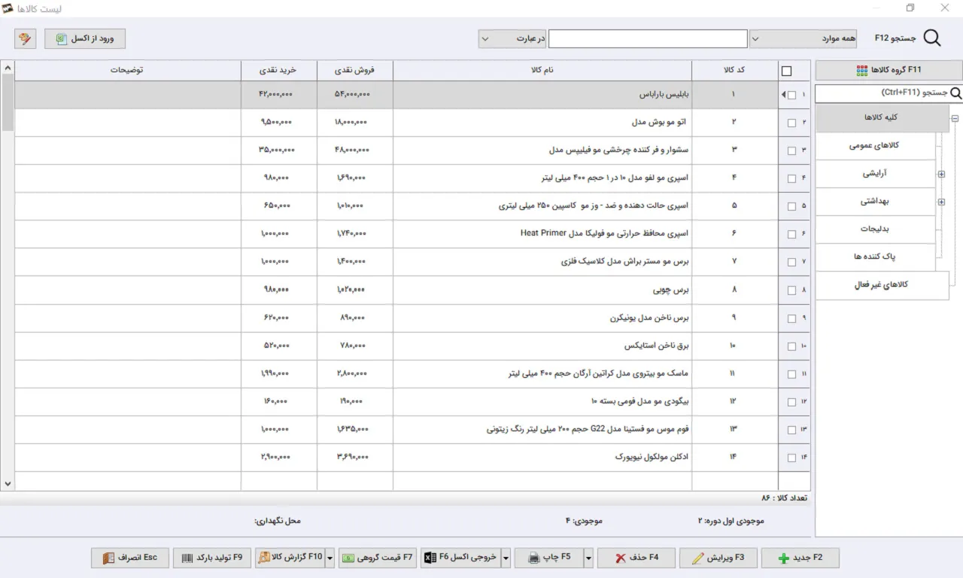Click the paint palette icon button
The image size is (963, 578).
click(x=25, y=38)
